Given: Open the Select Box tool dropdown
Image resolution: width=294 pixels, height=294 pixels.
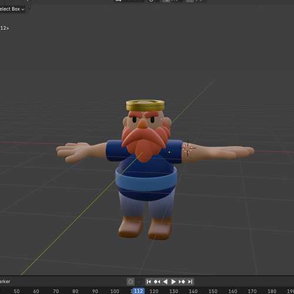Looking at the screenshot, I should point(12,9).
